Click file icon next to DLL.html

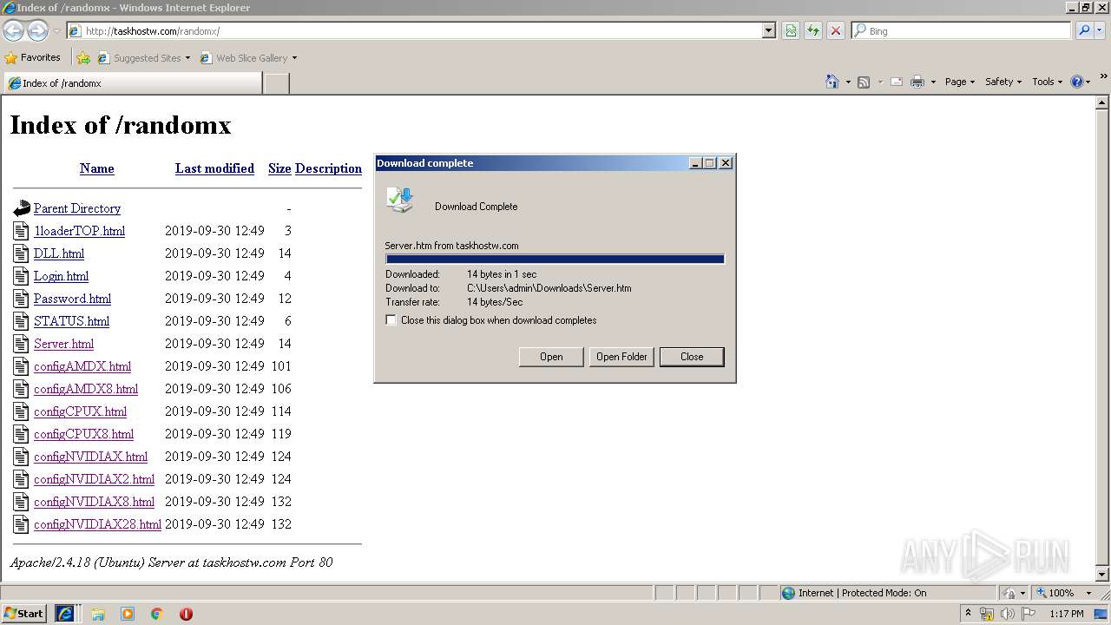point(22,253)
